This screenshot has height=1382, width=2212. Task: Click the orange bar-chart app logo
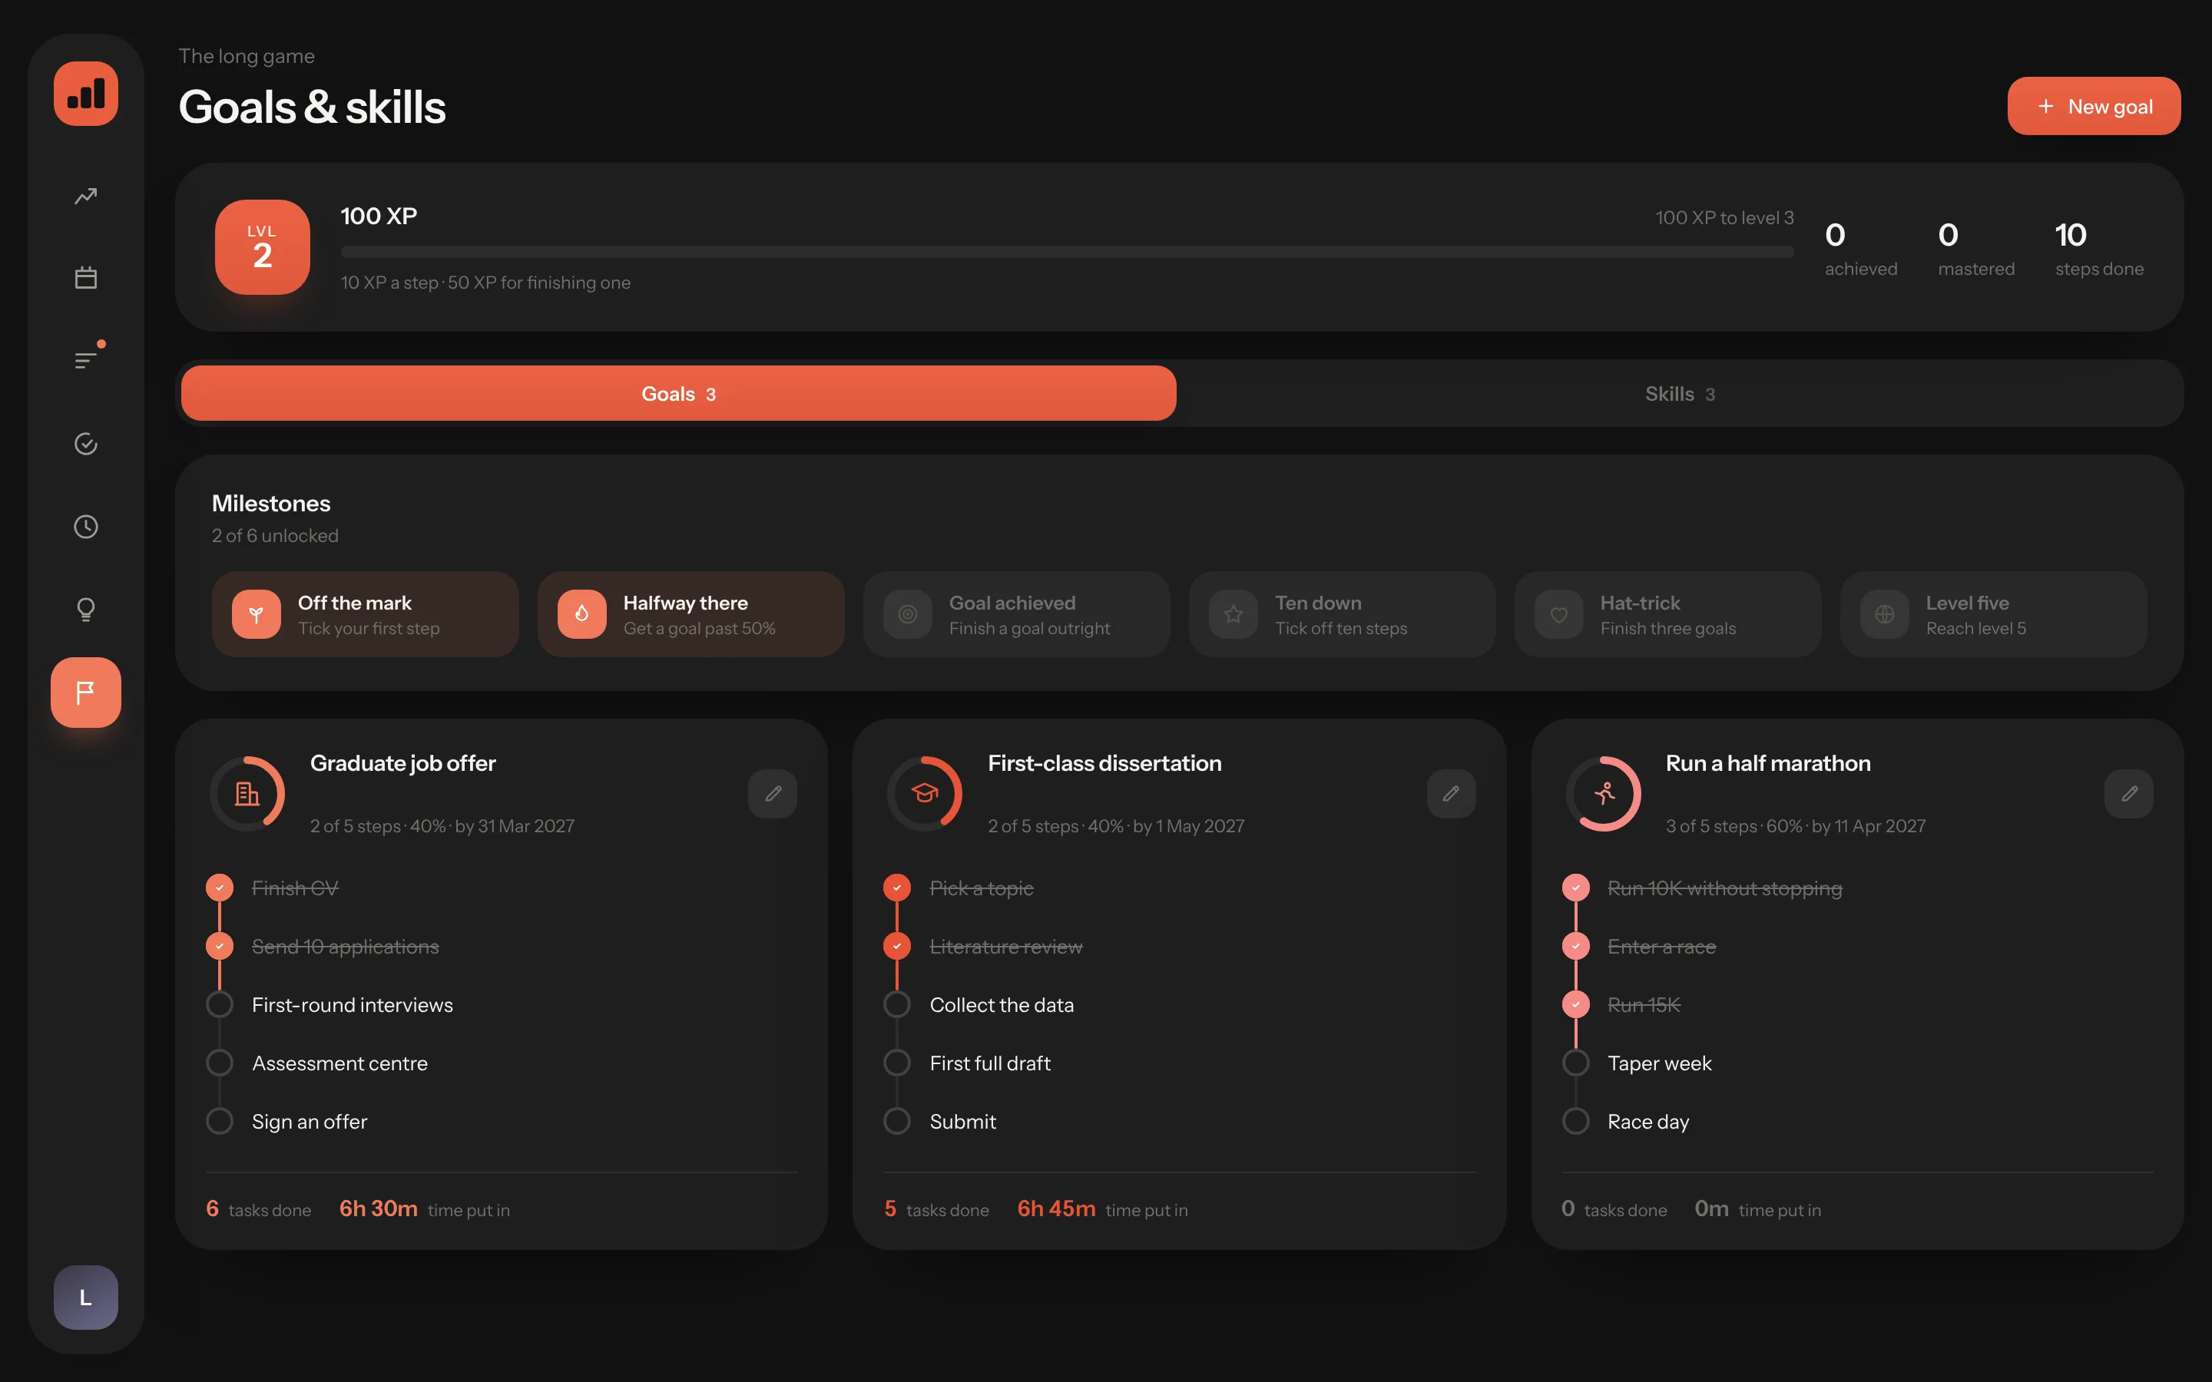(86, 94)
